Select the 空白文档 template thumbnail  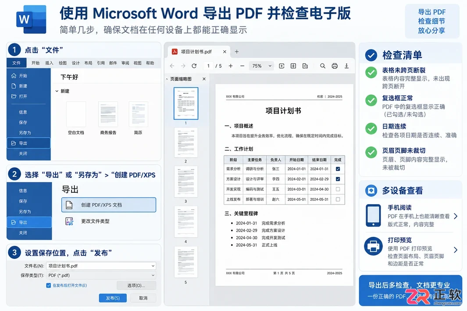76,114
